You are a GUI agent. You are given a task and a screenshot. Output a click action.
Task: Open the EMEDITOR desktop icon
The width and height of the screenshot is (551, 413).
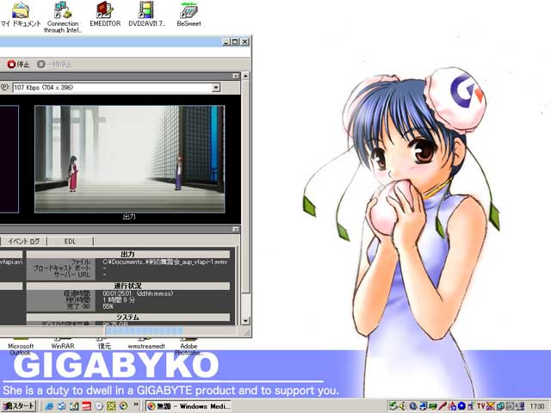point(104,11)
